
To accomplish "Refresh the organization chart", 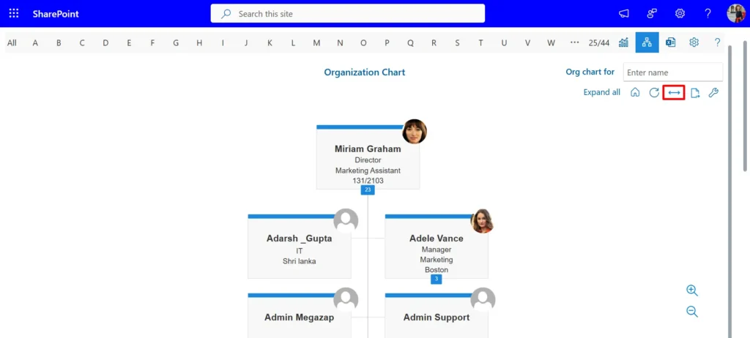I will pos(654,93).
